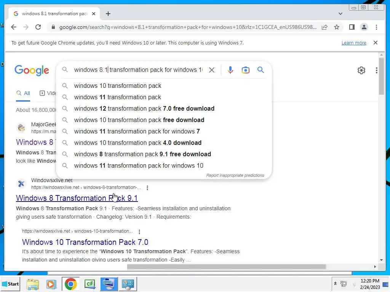
Task: Open the Learn more link
Action: coord(354,43)
